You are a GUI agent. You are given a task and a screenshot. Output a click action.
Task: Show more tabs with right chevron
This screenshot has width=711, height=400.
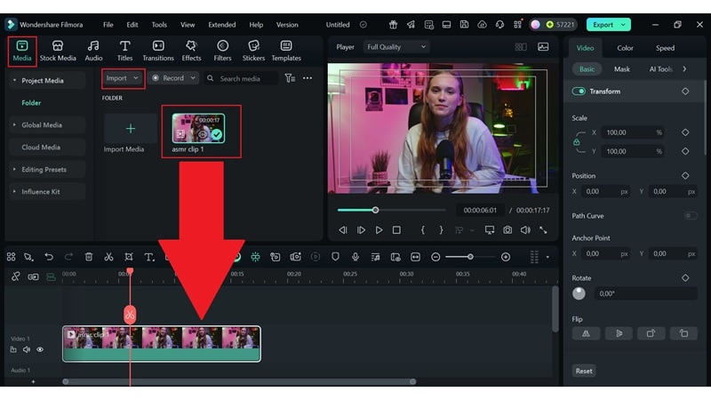click(684, 69)
